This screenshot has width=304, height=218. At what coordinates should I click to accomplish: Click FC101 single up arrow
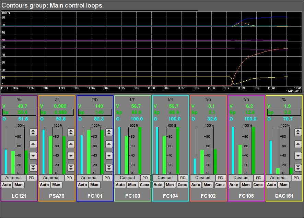pyautogui.click(x=109, y=144)
